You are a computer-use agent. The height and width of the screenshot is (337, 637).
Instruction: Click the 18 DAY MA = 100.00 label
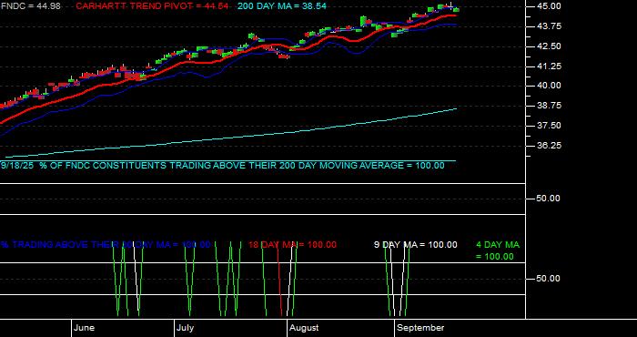pos(292,245)
